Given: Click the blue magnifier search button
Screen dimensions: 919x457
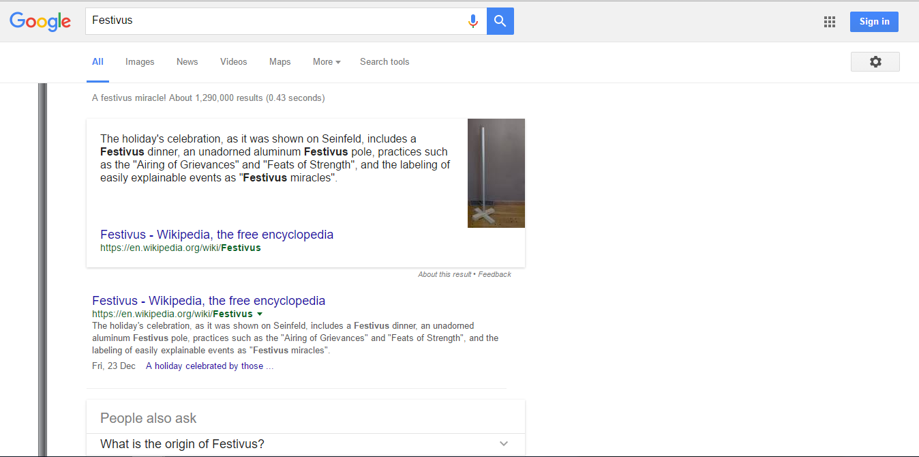Looking at the screenshot, I should [500, 21].
